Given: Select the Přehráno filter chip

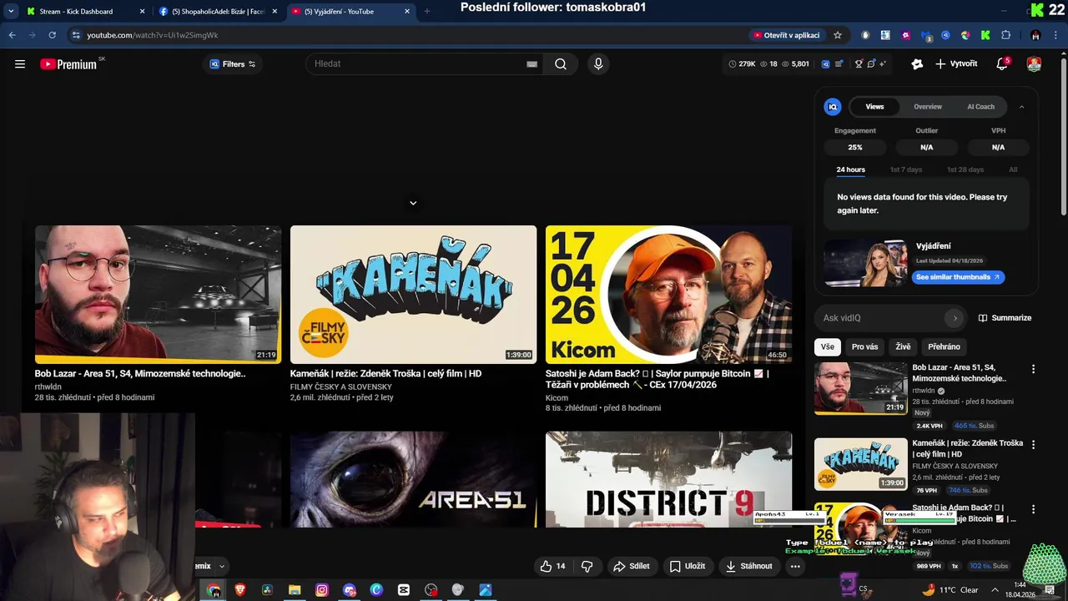Looking at the screenshot, I should click(x=944, y=346).
